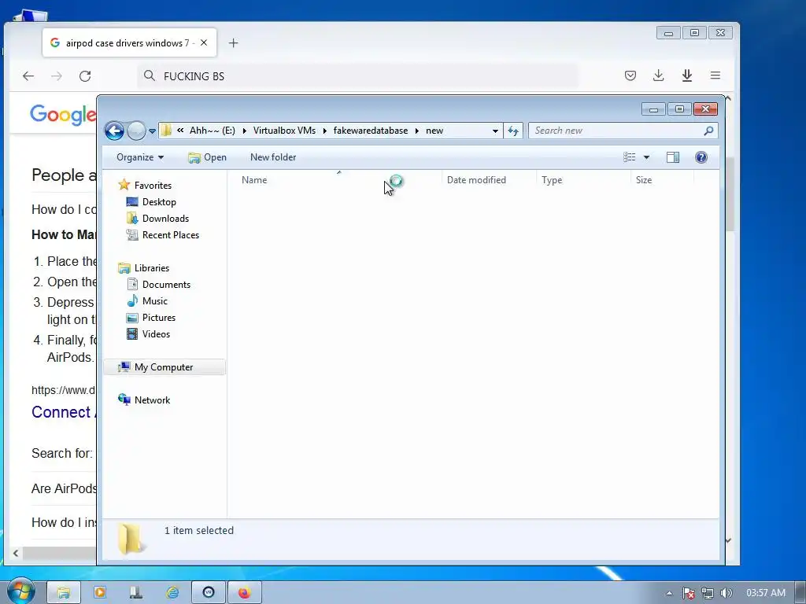This screenshot has width=806, height=604.
Task: Click the Pocket save icon in browser
Action: pos(630,76)
